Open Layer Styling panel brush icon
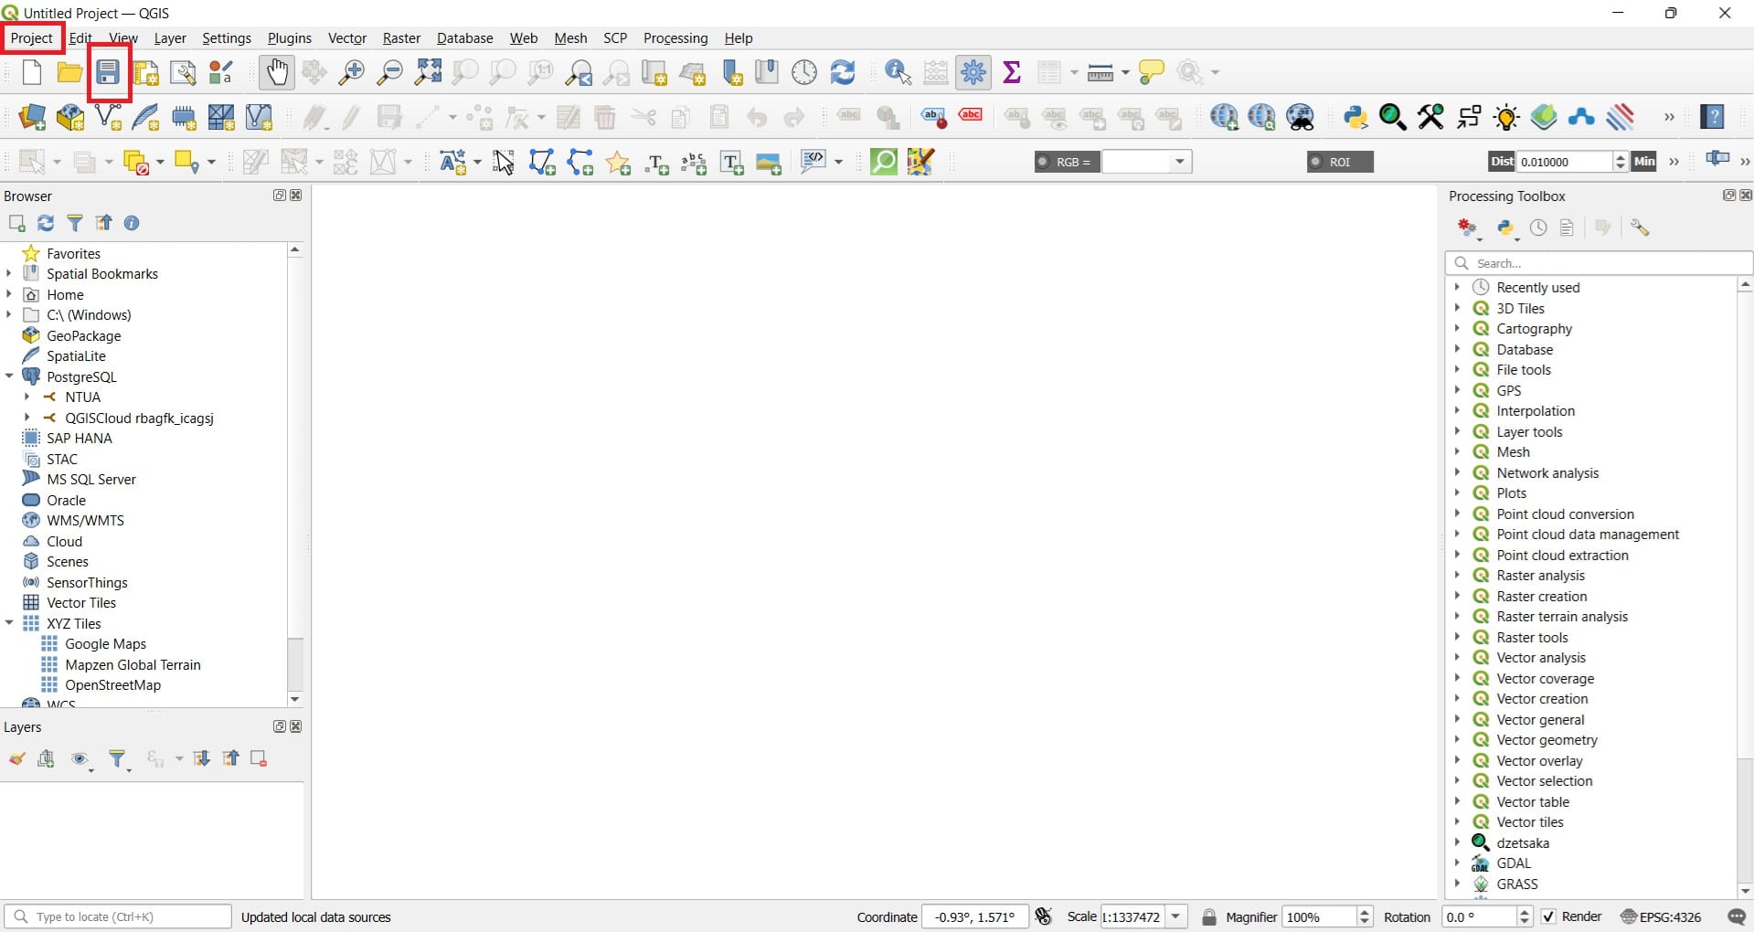The height and width of the screenshot is (932, 1754). pos(16,759)
